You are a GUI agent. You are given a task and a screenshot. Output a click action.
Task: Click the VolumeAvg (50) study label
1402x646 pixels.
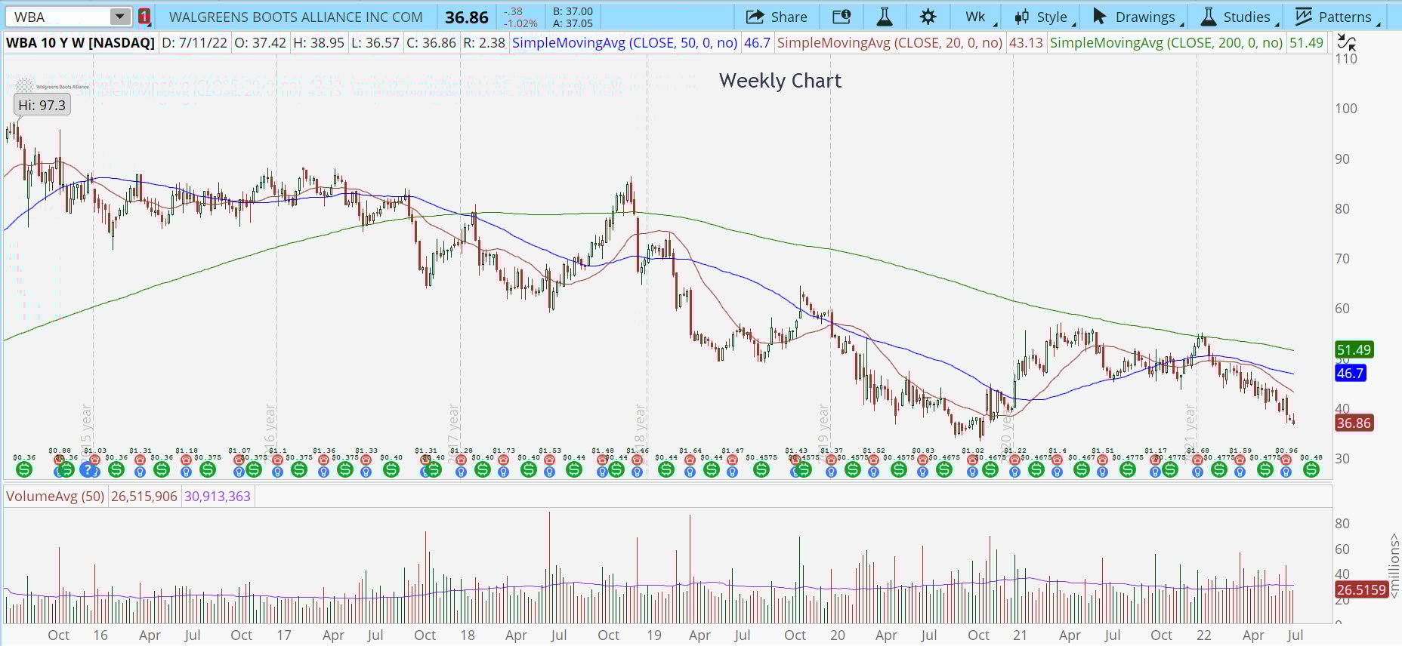coord(55,496)
